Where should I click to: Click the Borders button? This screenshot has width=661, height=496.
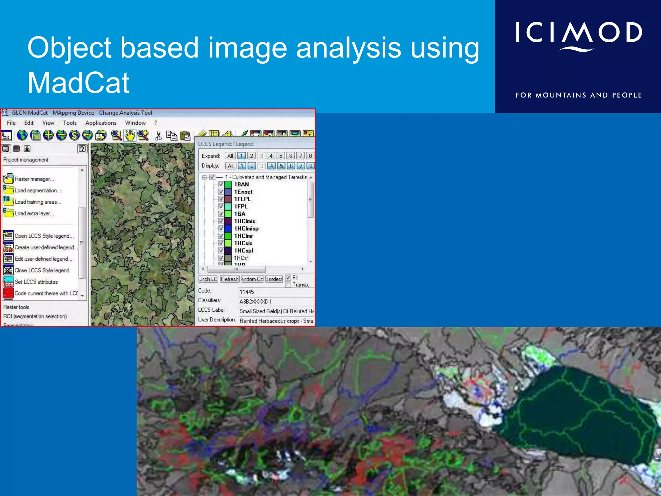274,279
